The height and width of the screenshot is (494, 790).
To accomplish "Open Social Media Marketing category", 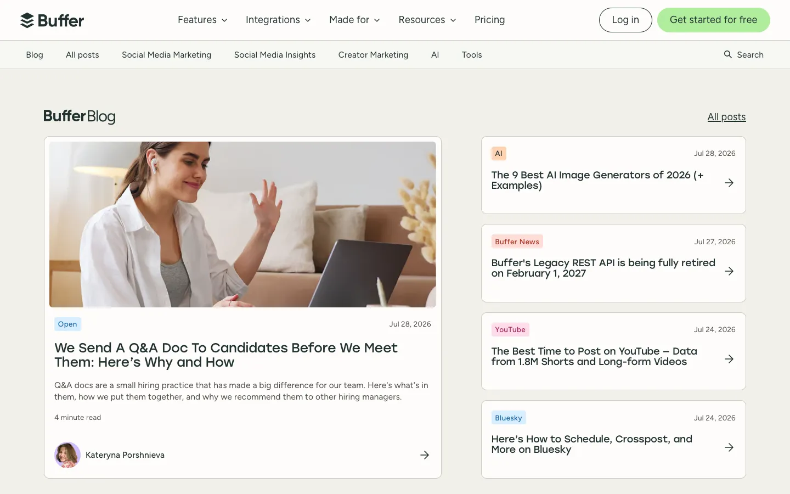I will 167,55.
